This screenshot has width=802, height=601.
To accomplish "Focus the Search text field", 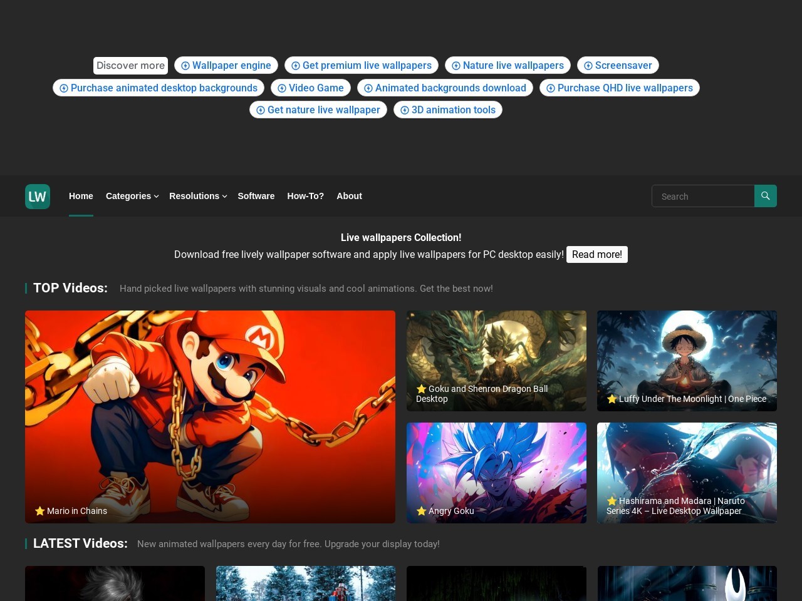I will [x=703, y=196].
